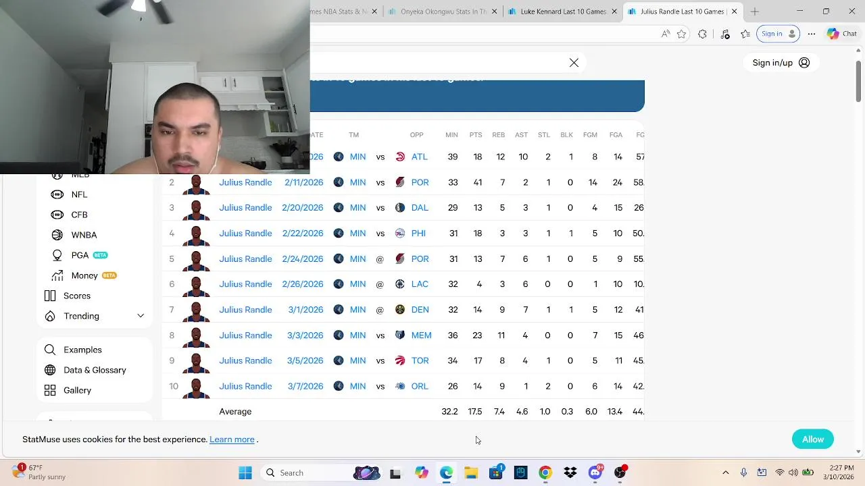Click the AST column header
The width and height of the screenshot is (865, 486).
(x=521, y=135)
